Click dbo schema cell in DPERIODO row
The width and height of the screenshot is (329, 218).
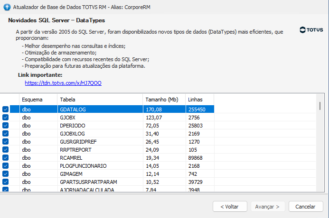coord(38,126)
